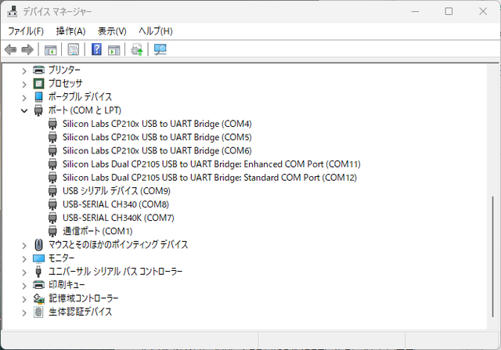Minimize the Device Manager window
The width and height of the screenshot is (501, 350).
click(415, 12)
